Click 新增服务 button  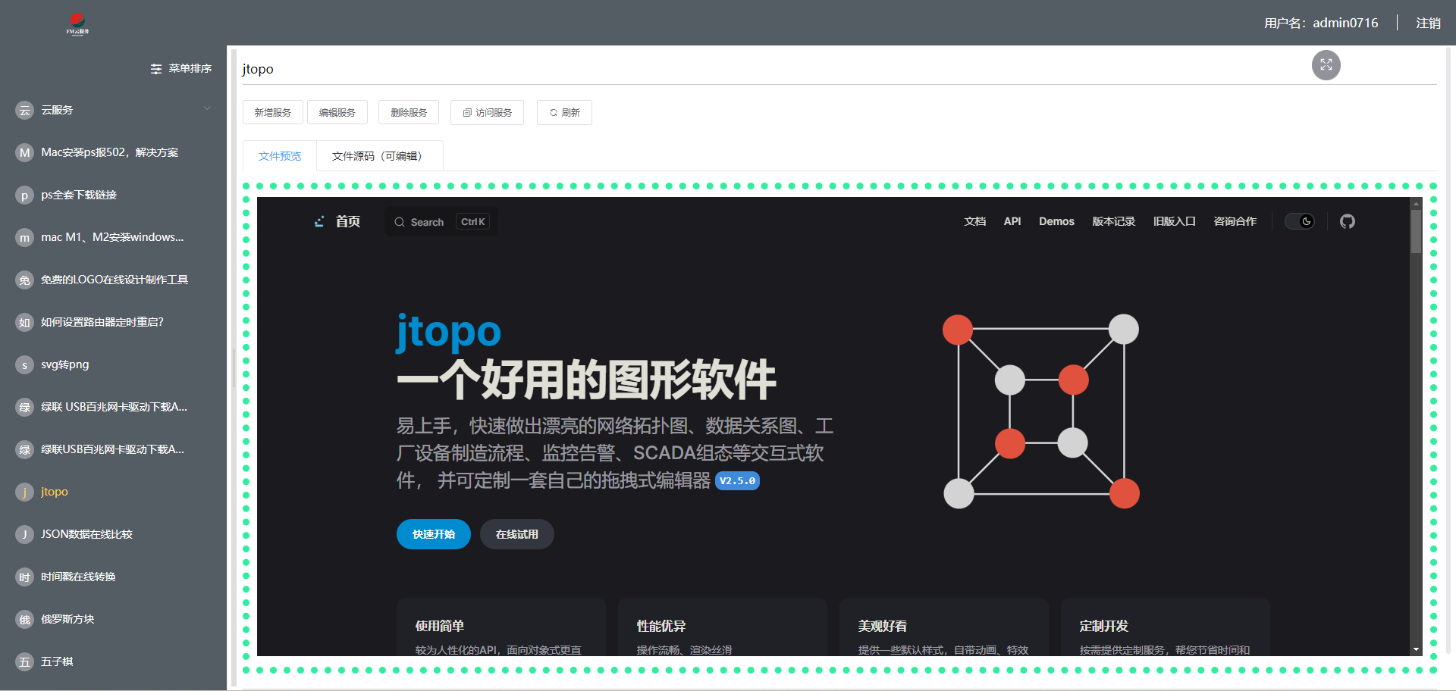pos(273,112)
